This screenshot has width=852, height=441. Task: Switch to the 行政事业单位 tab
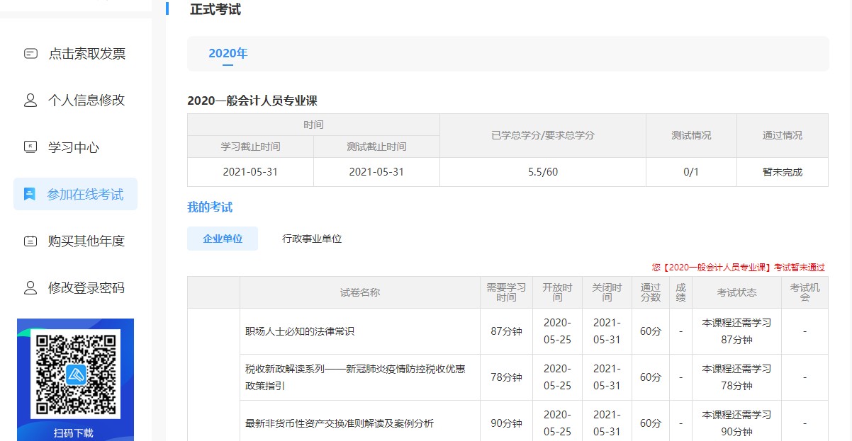pyautogui.click(x=312, y=239)
